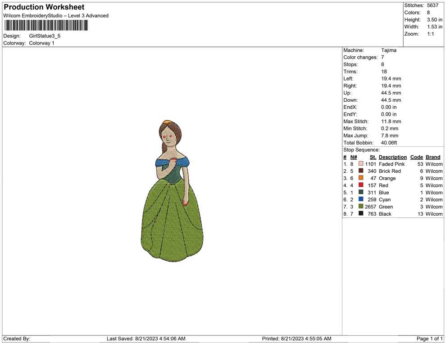Click the Total Bobbin value '40.06ft'

click(x=389, y=143)
